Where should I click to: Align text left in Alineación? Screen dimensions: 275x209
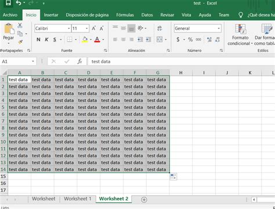(115, 39)
